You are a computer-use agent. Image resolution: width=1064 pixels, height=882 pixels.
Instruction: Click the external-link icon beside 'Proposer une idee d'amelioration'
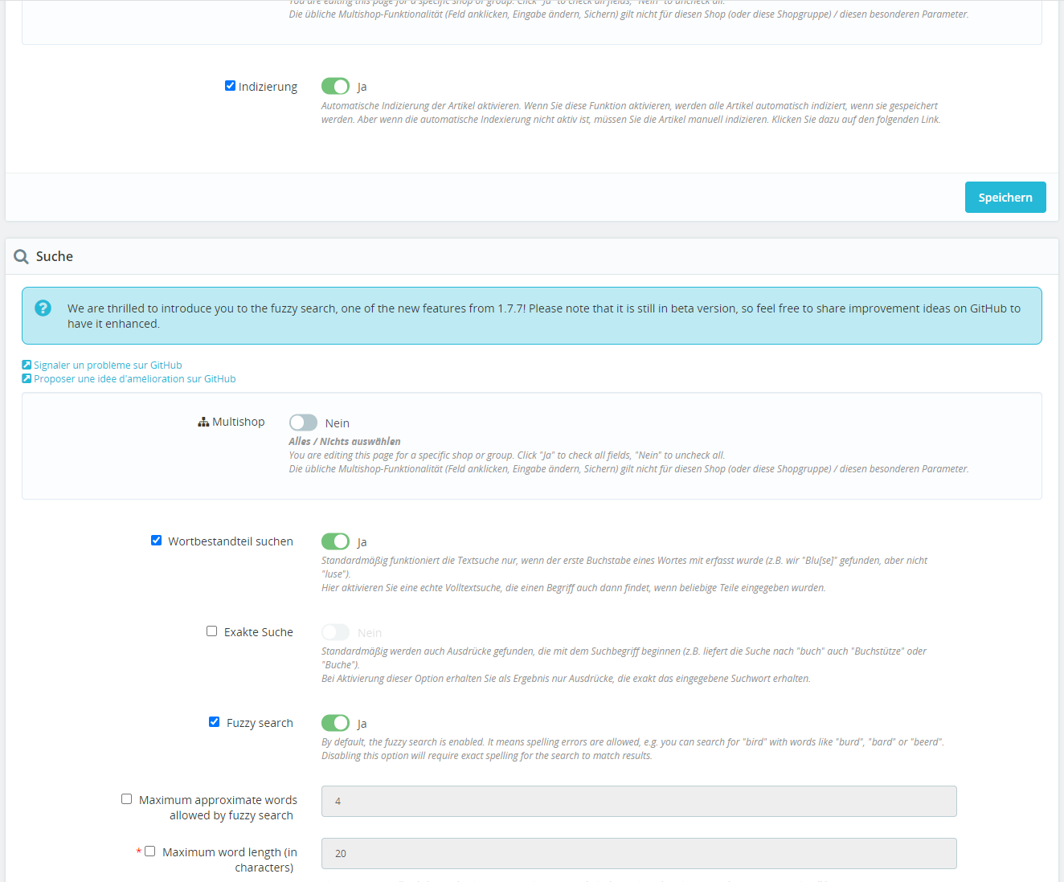(27, 378)
